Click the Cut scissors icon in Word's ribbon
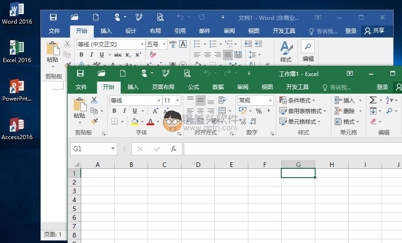 tap(67, 44)
